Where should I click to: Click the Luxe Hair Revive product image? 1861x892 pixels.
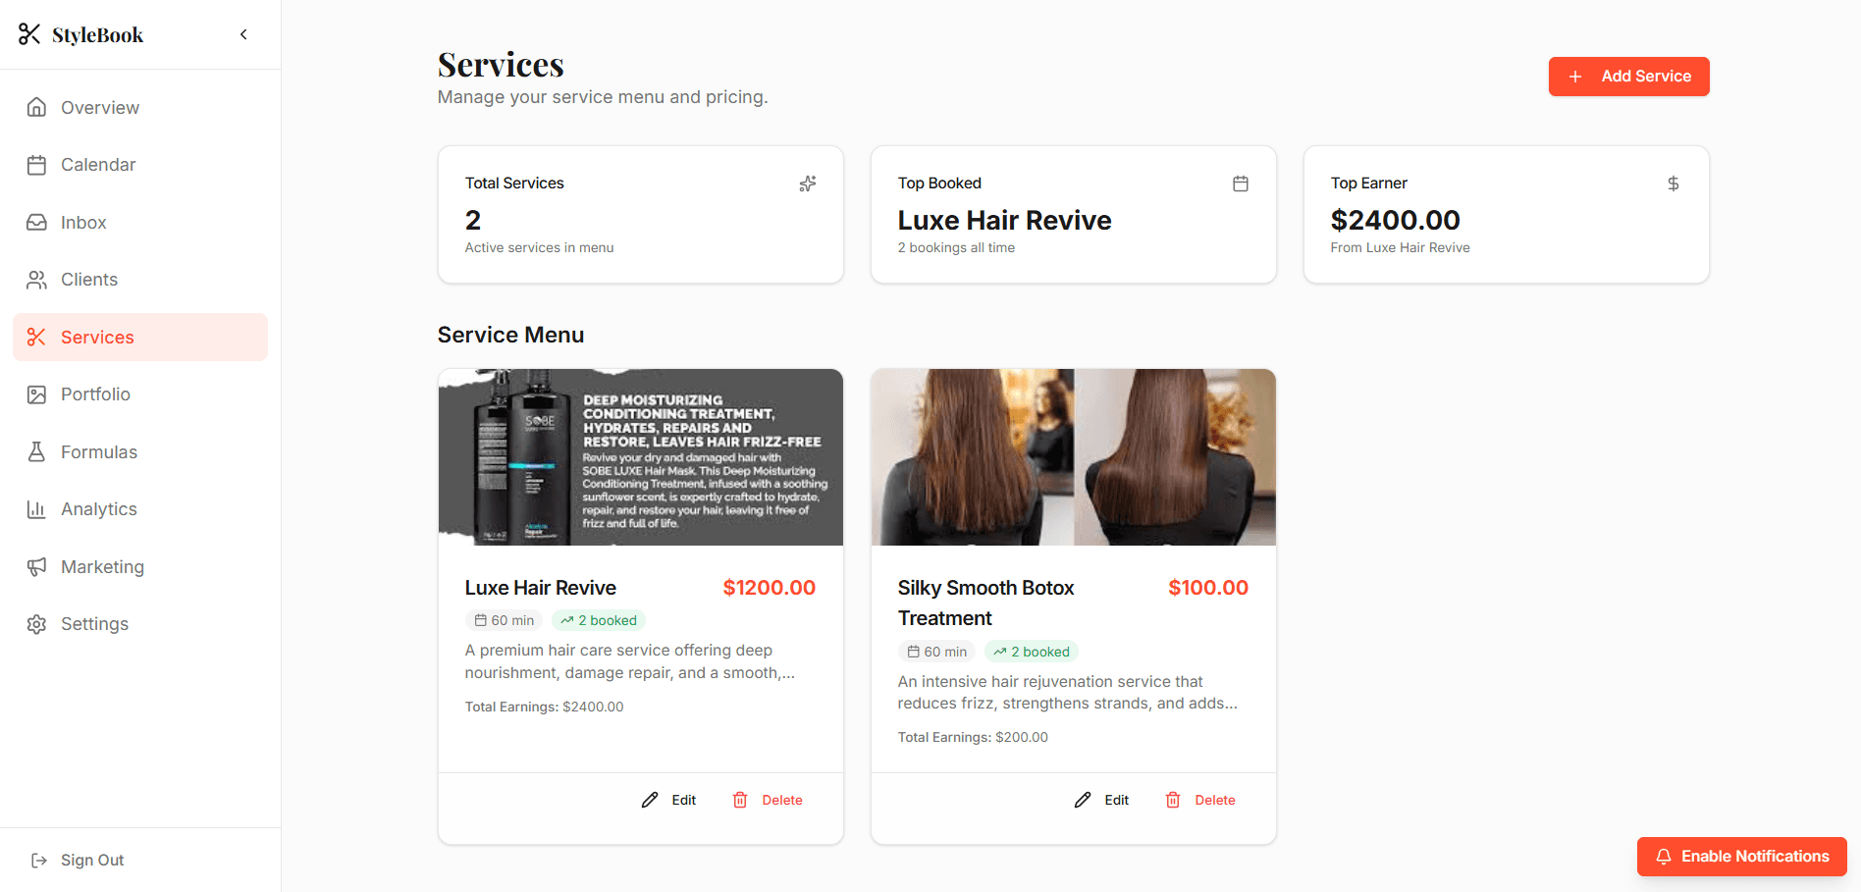click(640, 457)
